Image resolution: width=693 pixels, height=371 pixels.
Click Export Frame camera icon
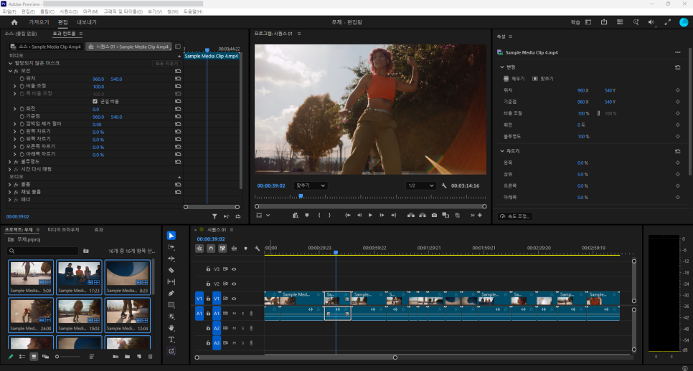pyautogui.click(x=434, y=216)
